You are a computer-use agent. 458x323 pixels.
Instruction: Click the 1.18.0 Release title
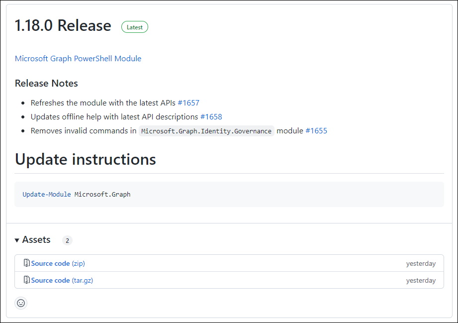click(63, 25)
